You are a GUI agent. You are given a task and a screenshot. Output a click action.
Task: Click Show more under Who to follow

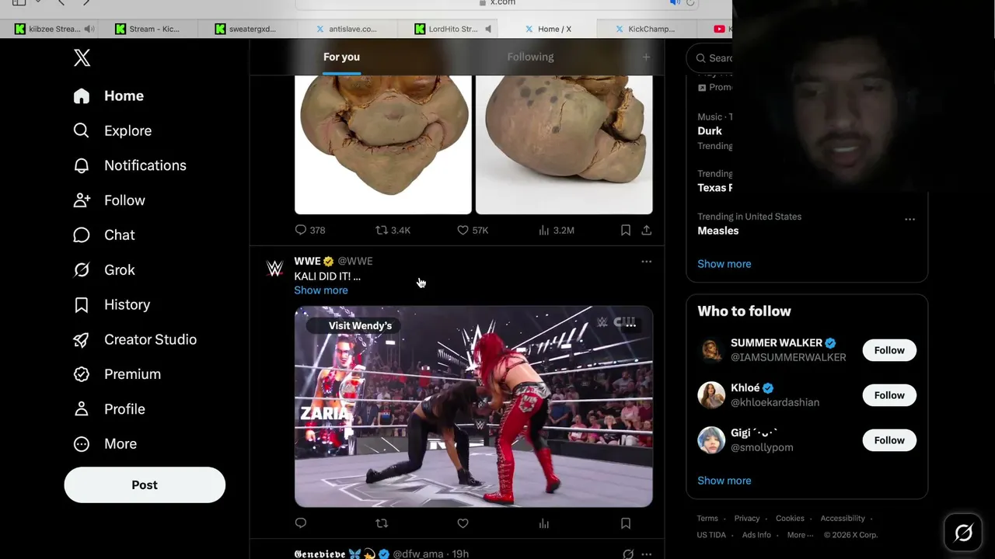click(x=724, y=481)
